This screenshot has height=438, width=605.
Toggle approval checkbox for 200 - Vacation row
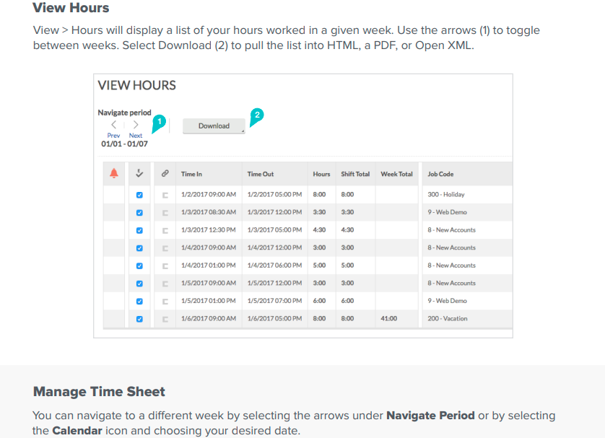[139, 319]
